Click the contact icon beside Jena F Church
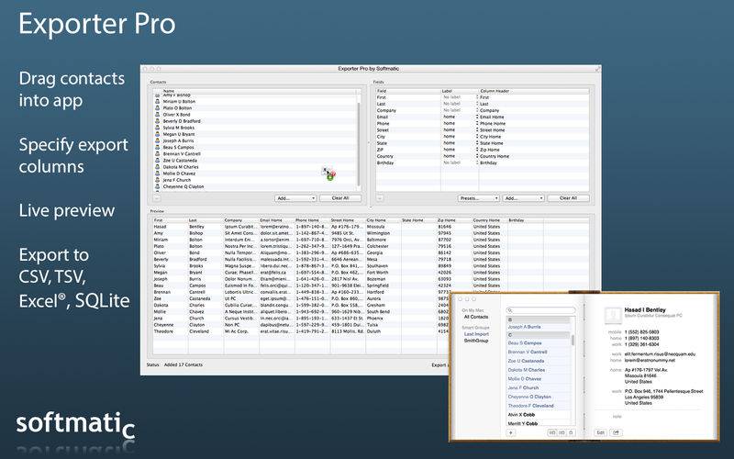Screen dimensions: 734x459 click(x=157, y=180)
